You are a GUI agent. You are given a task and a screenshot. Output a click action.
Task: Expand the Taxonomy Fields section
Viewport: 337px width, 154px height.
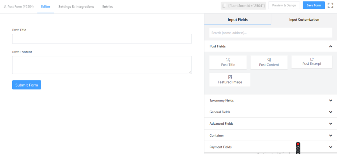coord(271,100)
